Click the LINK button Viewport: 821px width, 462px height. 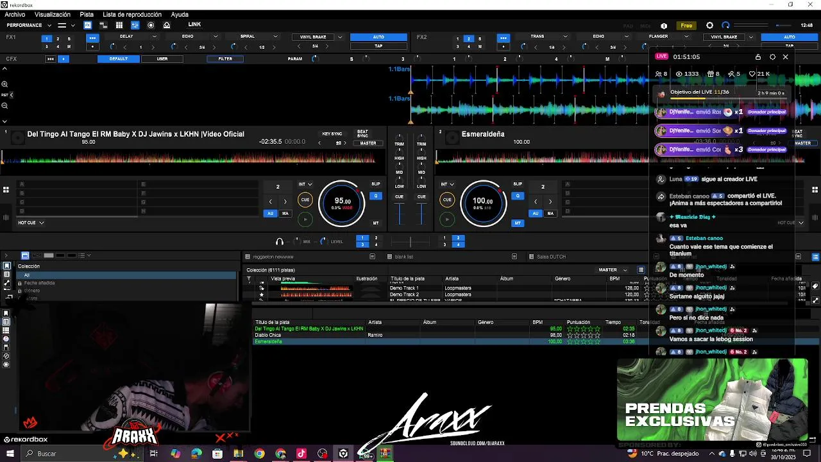194,25
